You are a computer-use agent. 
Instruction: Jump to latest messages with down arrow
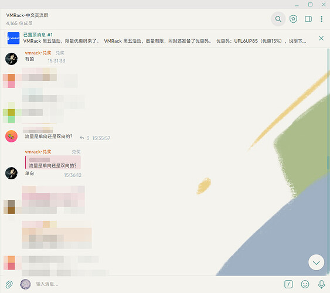pos(316,263)
